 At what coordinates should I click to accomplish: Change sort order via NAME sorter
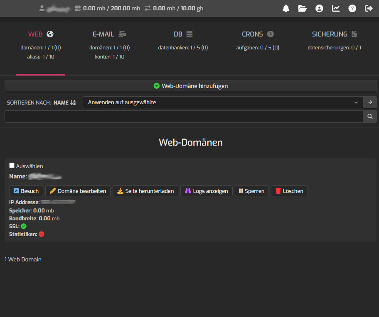pyautogui.click(x=64, y=102)
